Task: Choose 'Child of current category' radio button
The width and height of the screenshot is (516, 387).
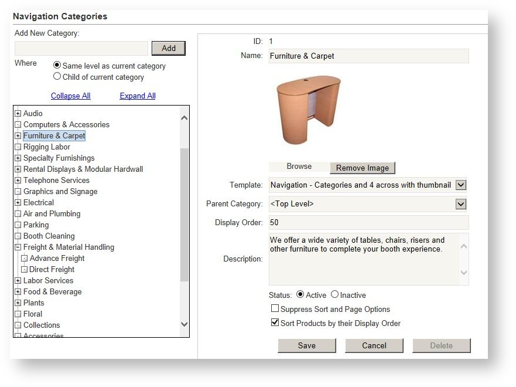Action: pos(57,76)
